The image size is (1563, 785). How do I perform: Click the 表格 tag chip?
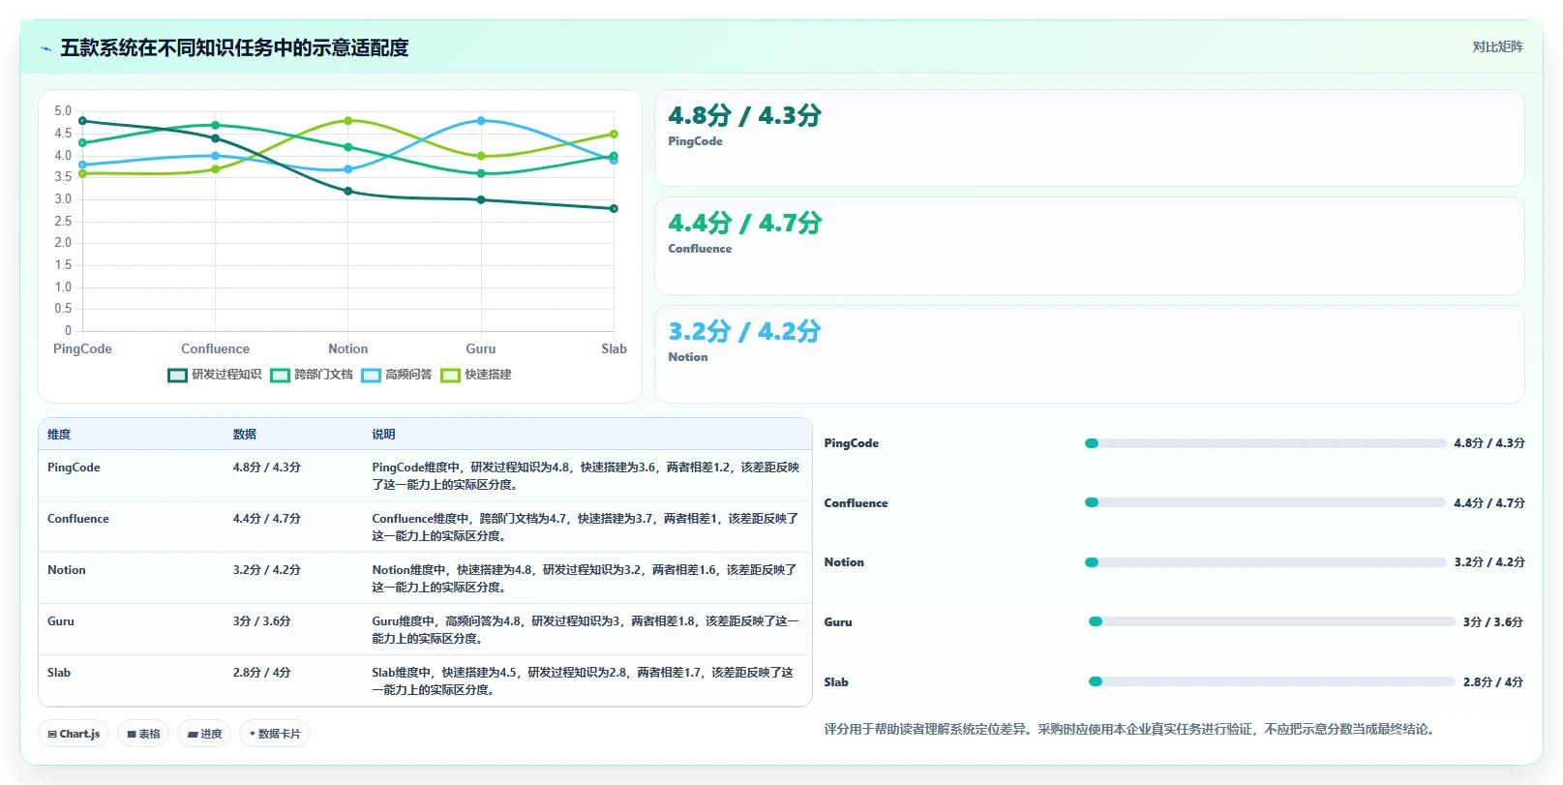click(x=143, y=734)
